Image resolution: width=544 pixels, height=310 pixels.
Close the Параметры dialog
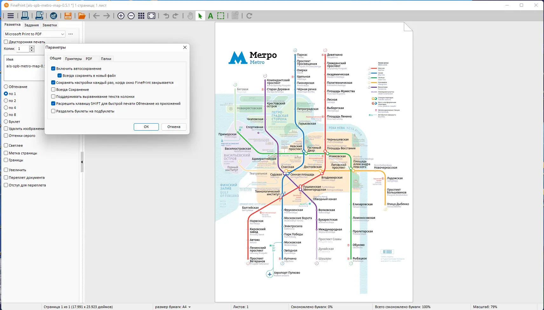point(185,47)
